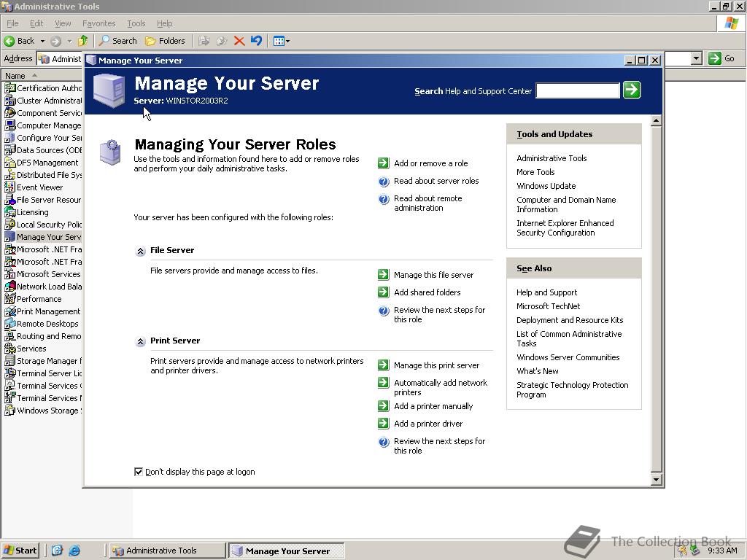Click the Show Desktop quick launch icon

tap(57, 551)
